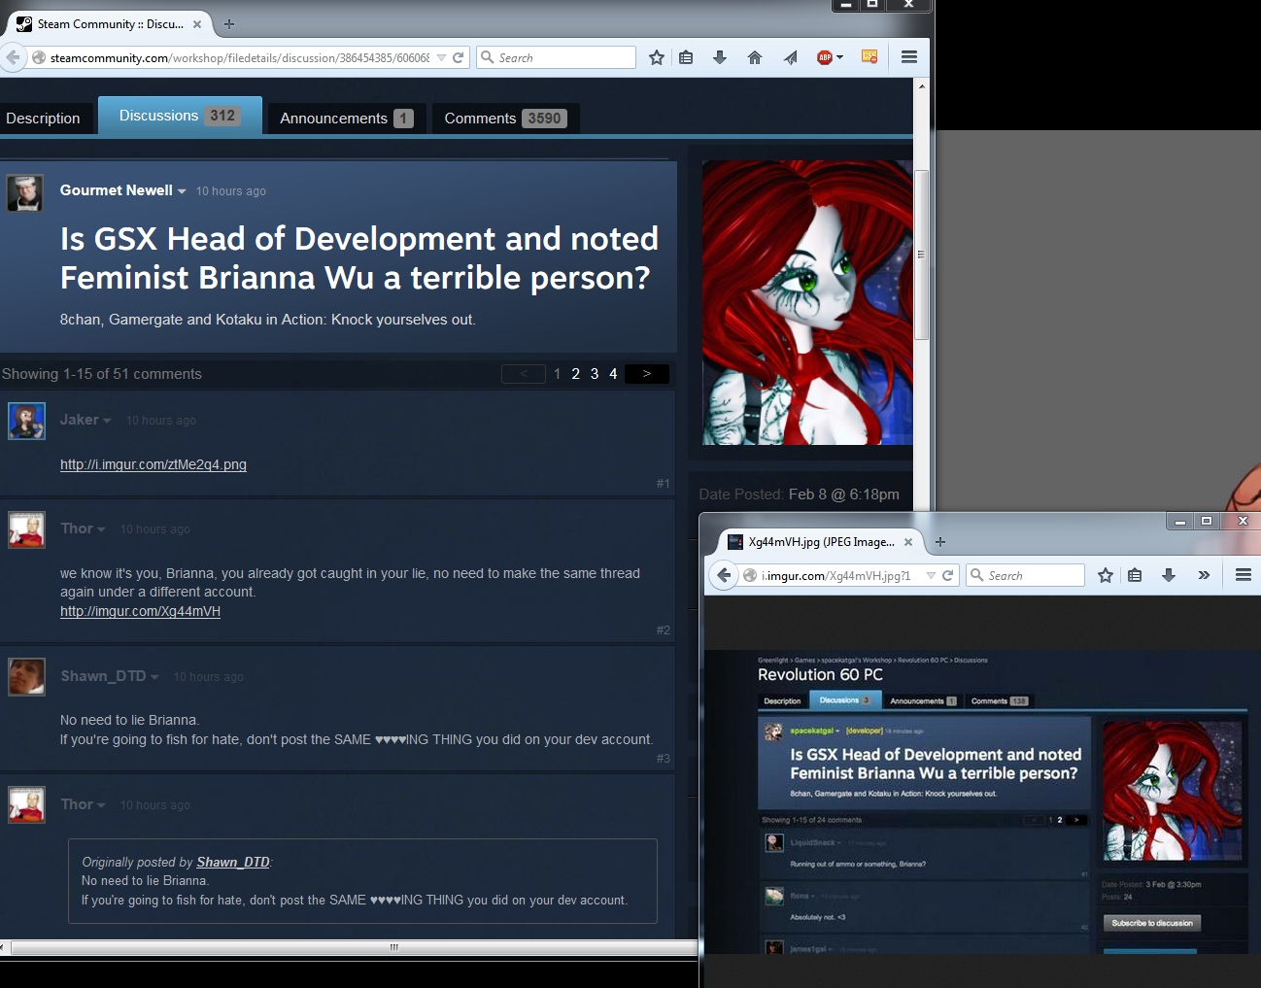
Task: Click the Date Posted Feb 8 text
Action: [799, 494]
